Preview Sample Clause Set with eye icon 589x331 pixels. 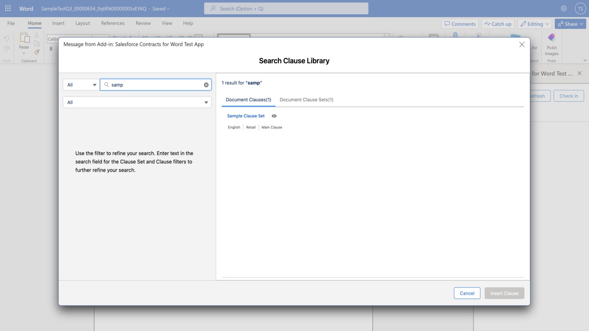(x=274, y=116)
